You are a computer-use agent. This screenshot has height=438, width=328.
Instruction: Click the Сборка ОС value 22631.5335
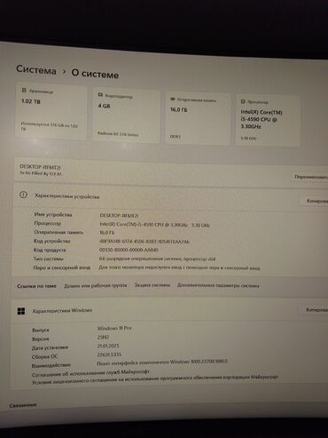click(x=109, y=354)
